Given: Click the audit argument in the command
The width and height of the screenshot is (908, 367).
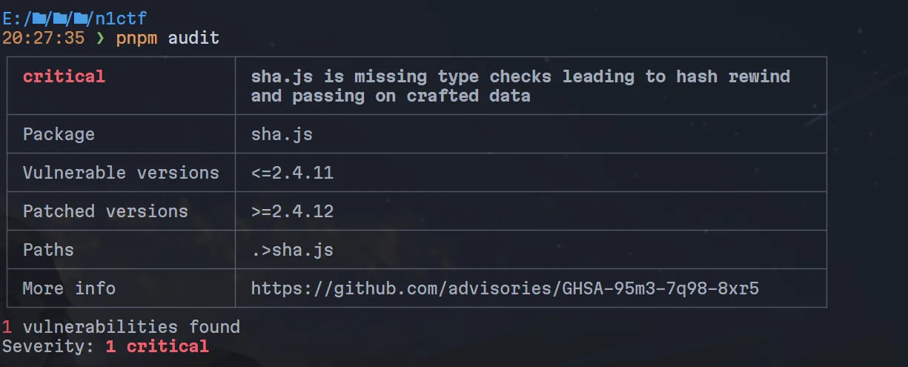Looking at the screenshot, I should (193, 37).
